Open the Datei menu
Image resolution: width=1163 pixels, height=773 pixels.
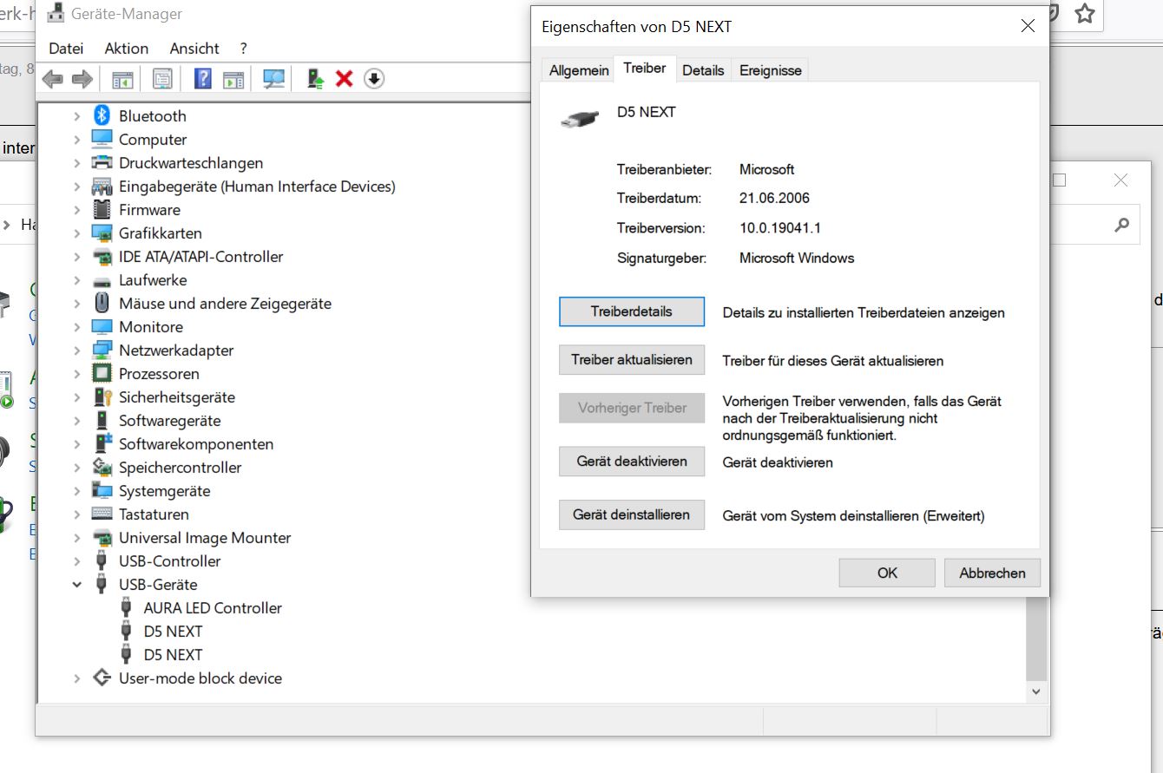(x=66, y=49)
